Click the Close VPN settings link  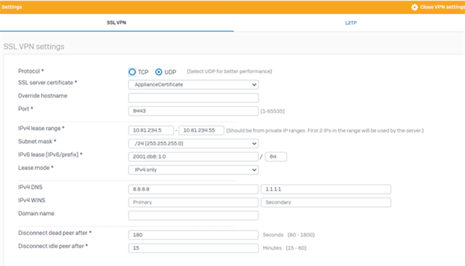click(442, 7)
